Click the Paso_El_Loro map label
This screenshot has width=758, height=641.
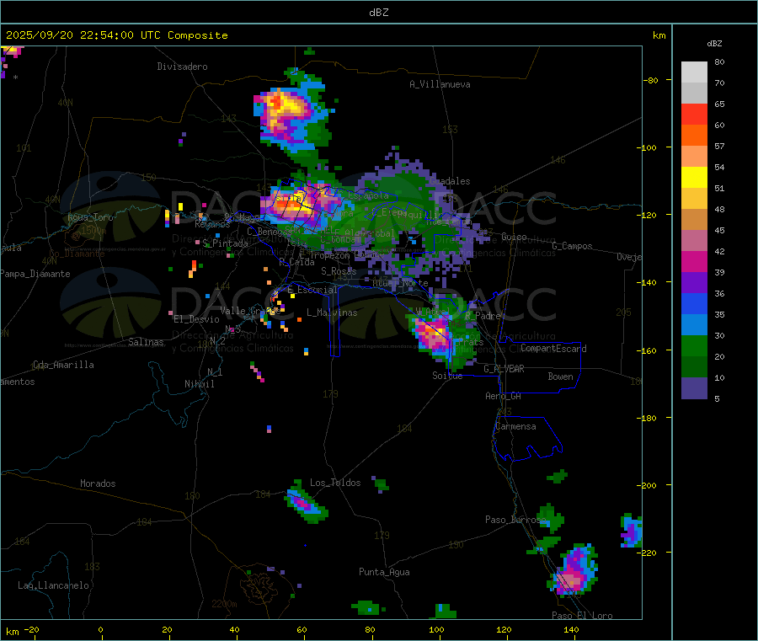pos(582,616)
